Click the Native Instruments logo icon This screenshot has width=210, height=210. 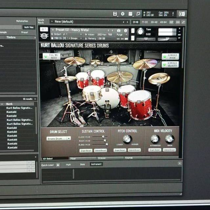tap(181, 14)
